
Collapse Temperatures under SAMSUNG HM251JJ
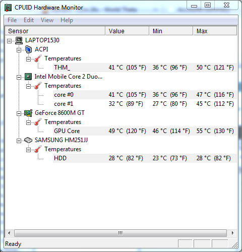(28, 150)
